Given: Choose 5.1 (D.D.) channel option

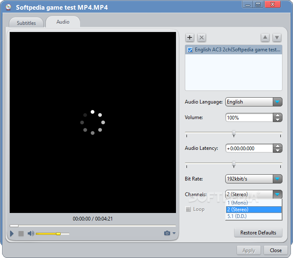Looking at the screenshot, I should point(253,216).
